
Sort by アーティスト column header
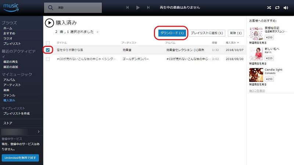coord(129,43)
